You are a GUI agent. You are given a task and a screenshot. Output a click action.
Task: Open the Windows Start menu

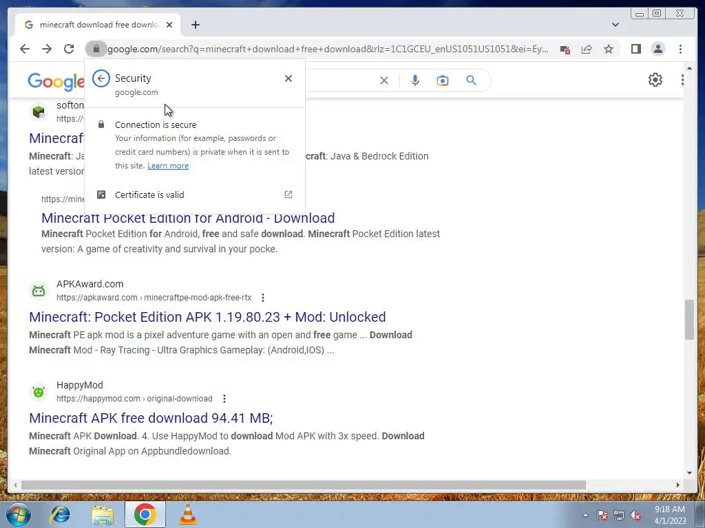(18, 514)
